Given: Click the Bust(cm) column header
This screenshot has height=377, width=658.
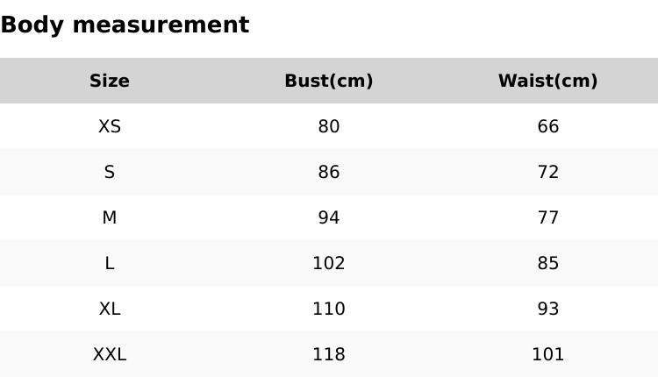Looking at the screenshot, I should coord(329,82).
